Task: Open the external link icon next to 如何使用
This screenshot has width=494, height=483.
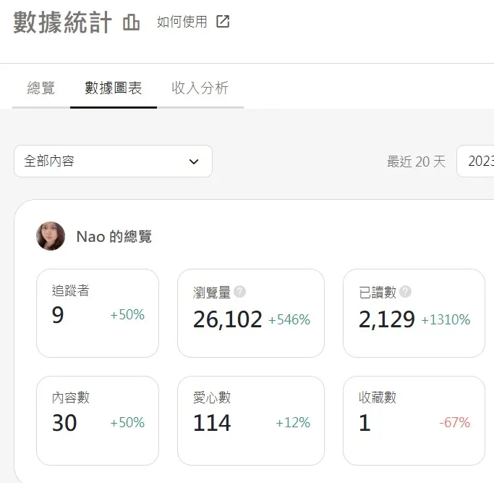Action: tap(223, 22)
